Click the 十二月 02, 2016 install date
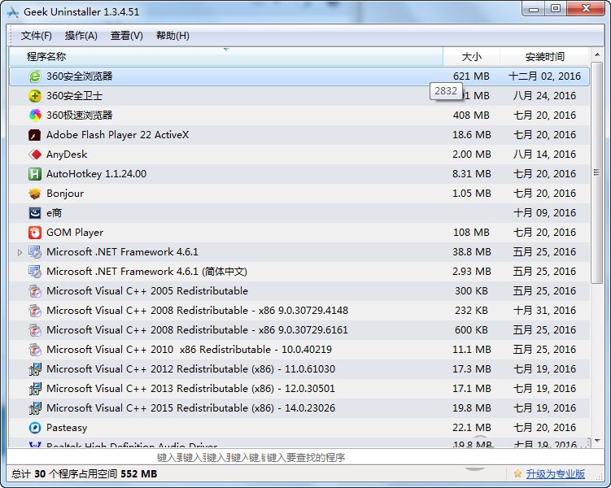The height and width of the screenshot is (488, 611). coord(545,76)
